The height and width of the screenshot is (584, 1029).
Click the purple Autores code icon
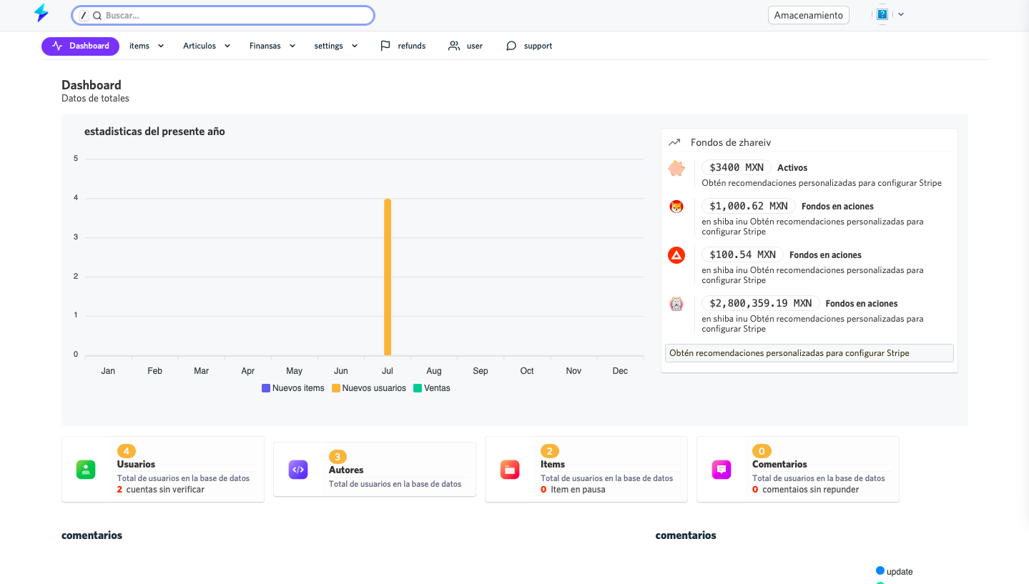pyautogui.click(x=298, y=470)
